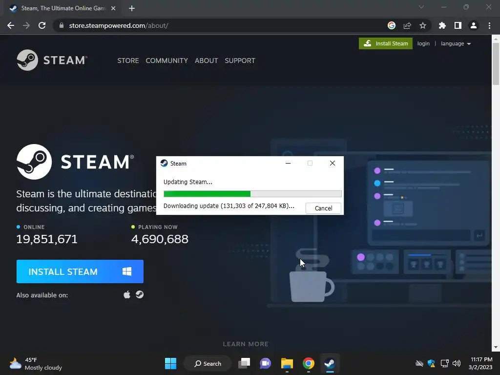Viewport: 500px width, 375px height.
Task: Open Windows Security tray icon
Action: tap(432, 363)
